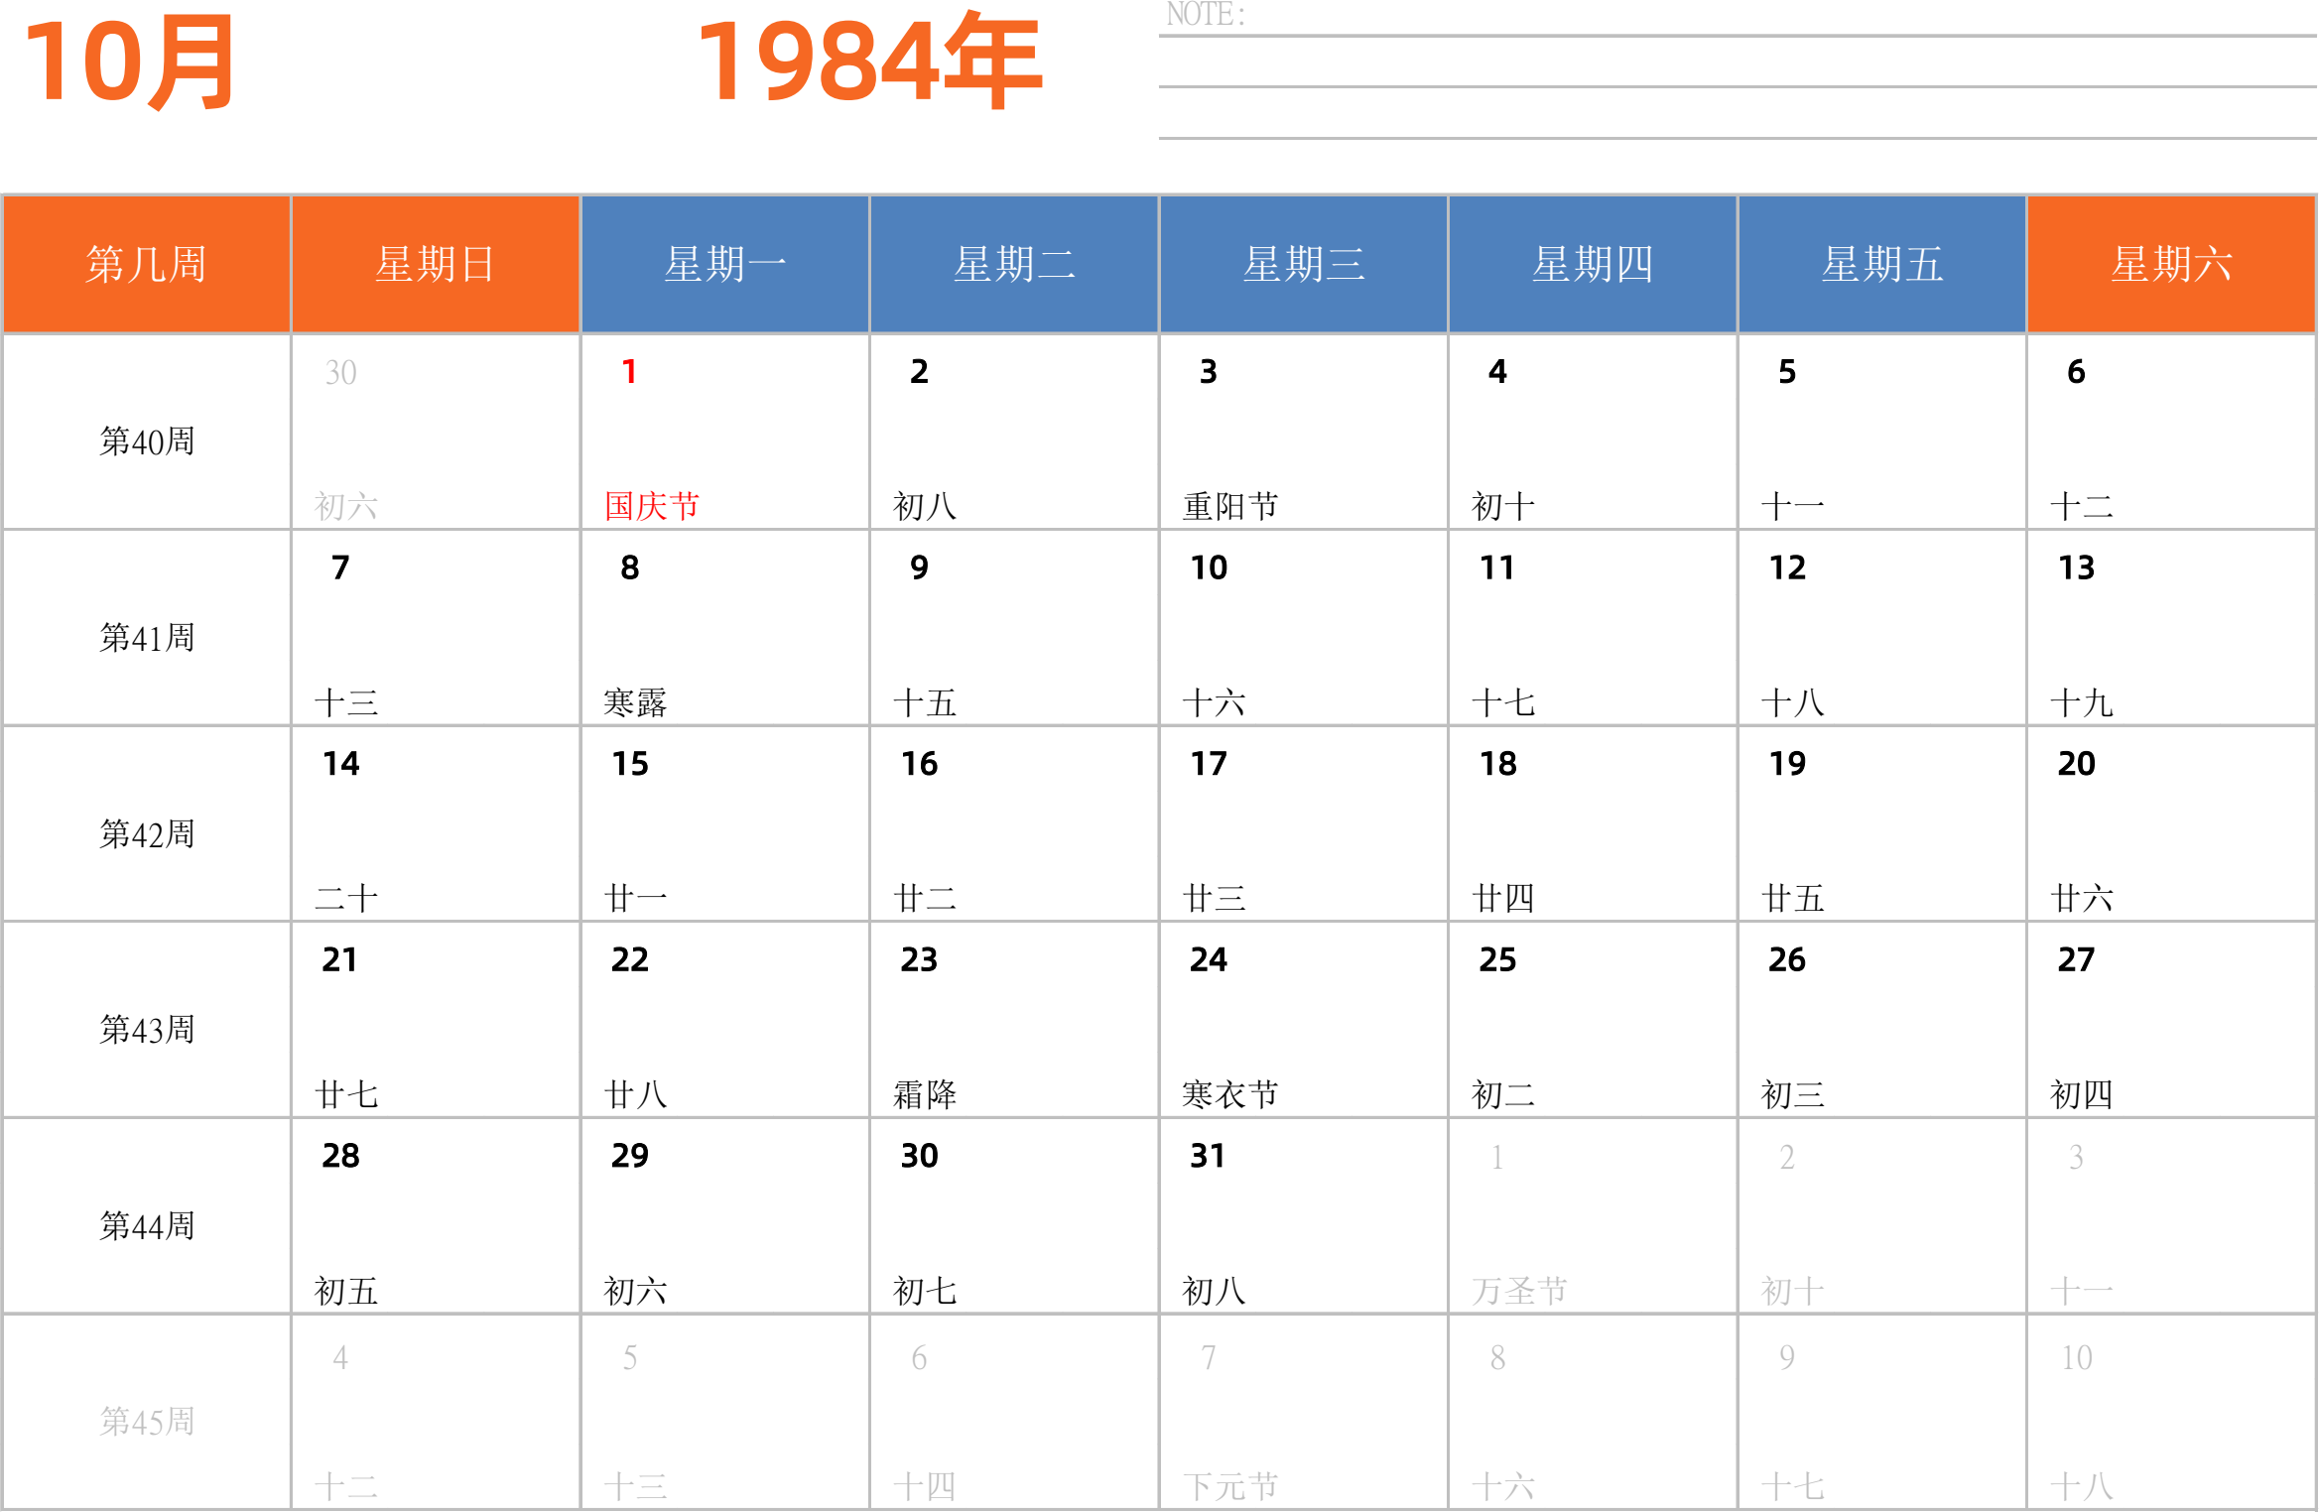Screen dimensions: 2319x1512
Task: Select the 星期四 column header
Action: point(1593,264)
